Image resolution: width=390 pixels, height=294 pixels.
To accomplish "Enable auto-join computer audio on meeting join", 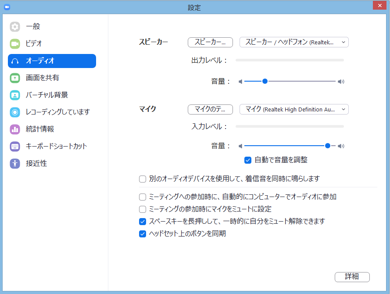I will (x=143, y=197).
